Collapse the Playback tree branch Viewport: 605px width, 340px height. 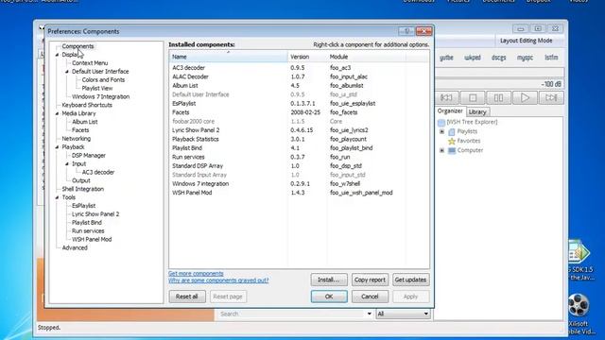[x=57, y=147]
